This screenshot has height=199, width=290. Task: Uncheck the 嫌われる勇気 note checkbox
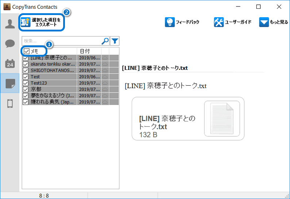26,102
